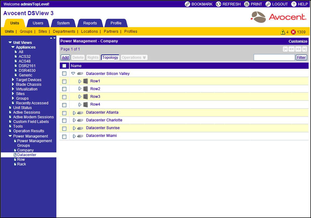
Task: Click the Print icon
Action: pyautogui.click(x=247, y=4)
